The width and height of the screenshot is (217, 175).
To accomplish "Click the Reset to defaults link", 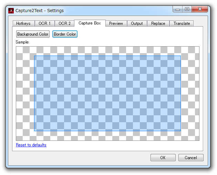I will coord(31,145).
